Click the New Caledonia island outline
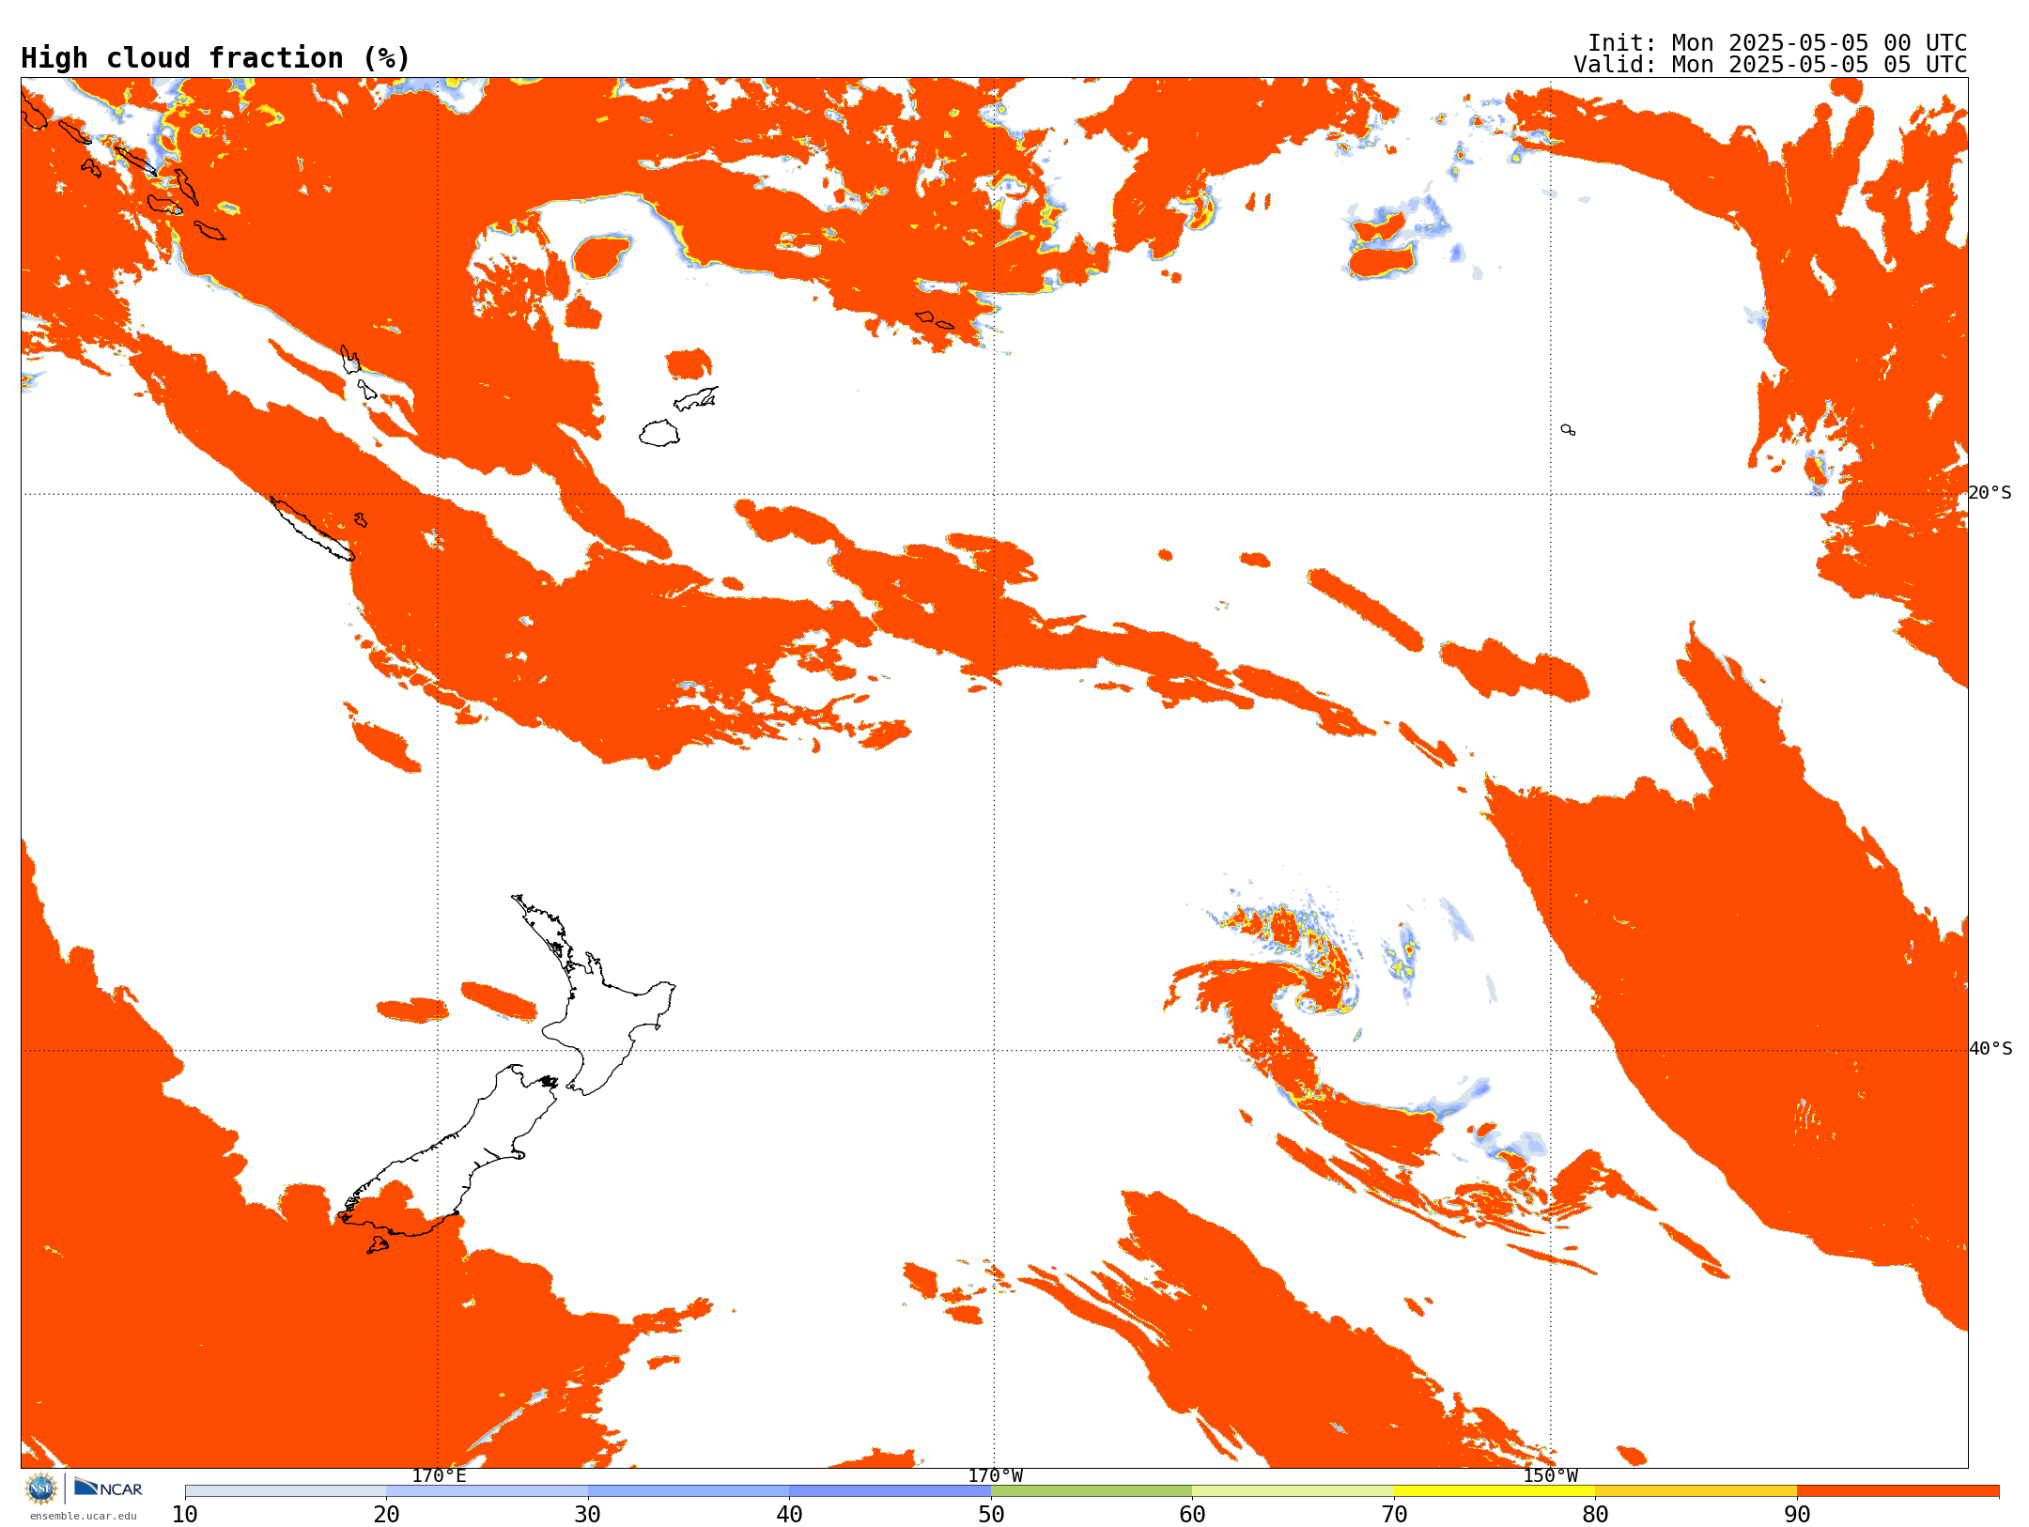 click(312, 528)
